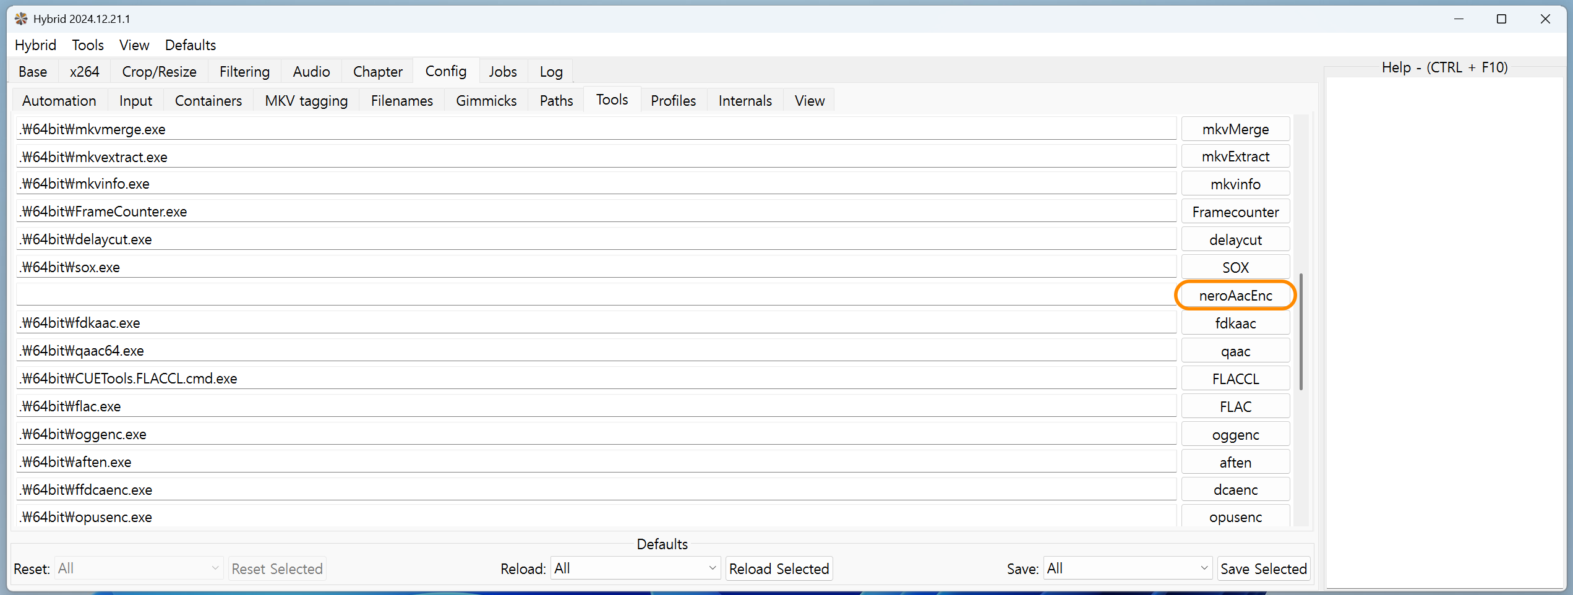Image resolution: width=1573 pixels, height=595 pixels.
Task: Click the qaac64.exe path field
Action: (x=596, y=351)
